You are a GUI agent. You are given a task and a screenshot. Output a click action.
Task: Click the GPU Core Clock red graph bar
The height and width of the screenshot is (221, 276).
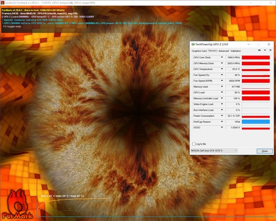click(x=256, y=57)
